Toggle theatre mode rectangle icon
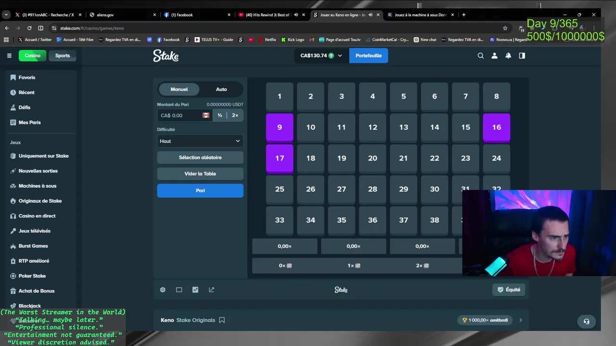The height and width of the screenshot is (346, 616). (179, 290)
